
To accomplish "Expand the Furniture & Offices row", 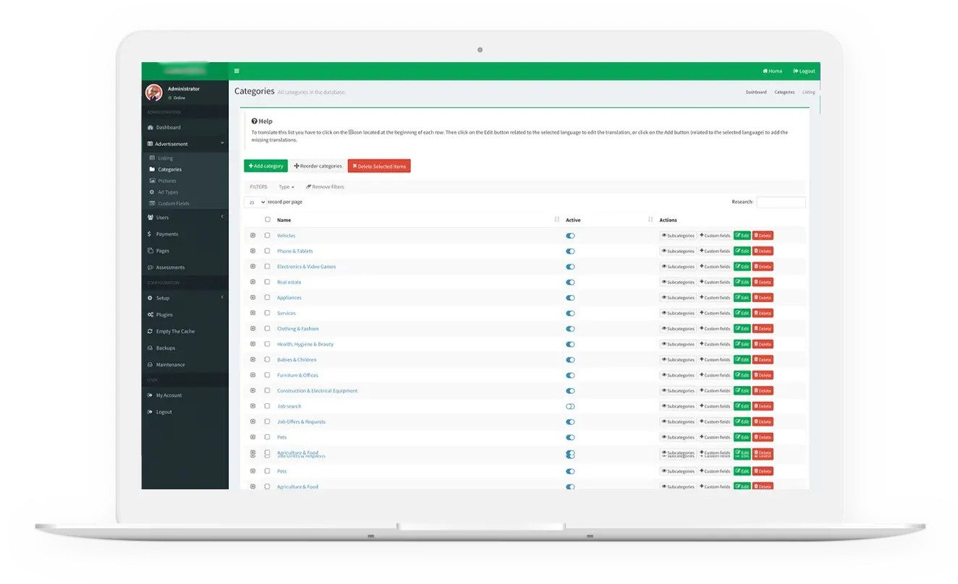I will tap(253, 375).
